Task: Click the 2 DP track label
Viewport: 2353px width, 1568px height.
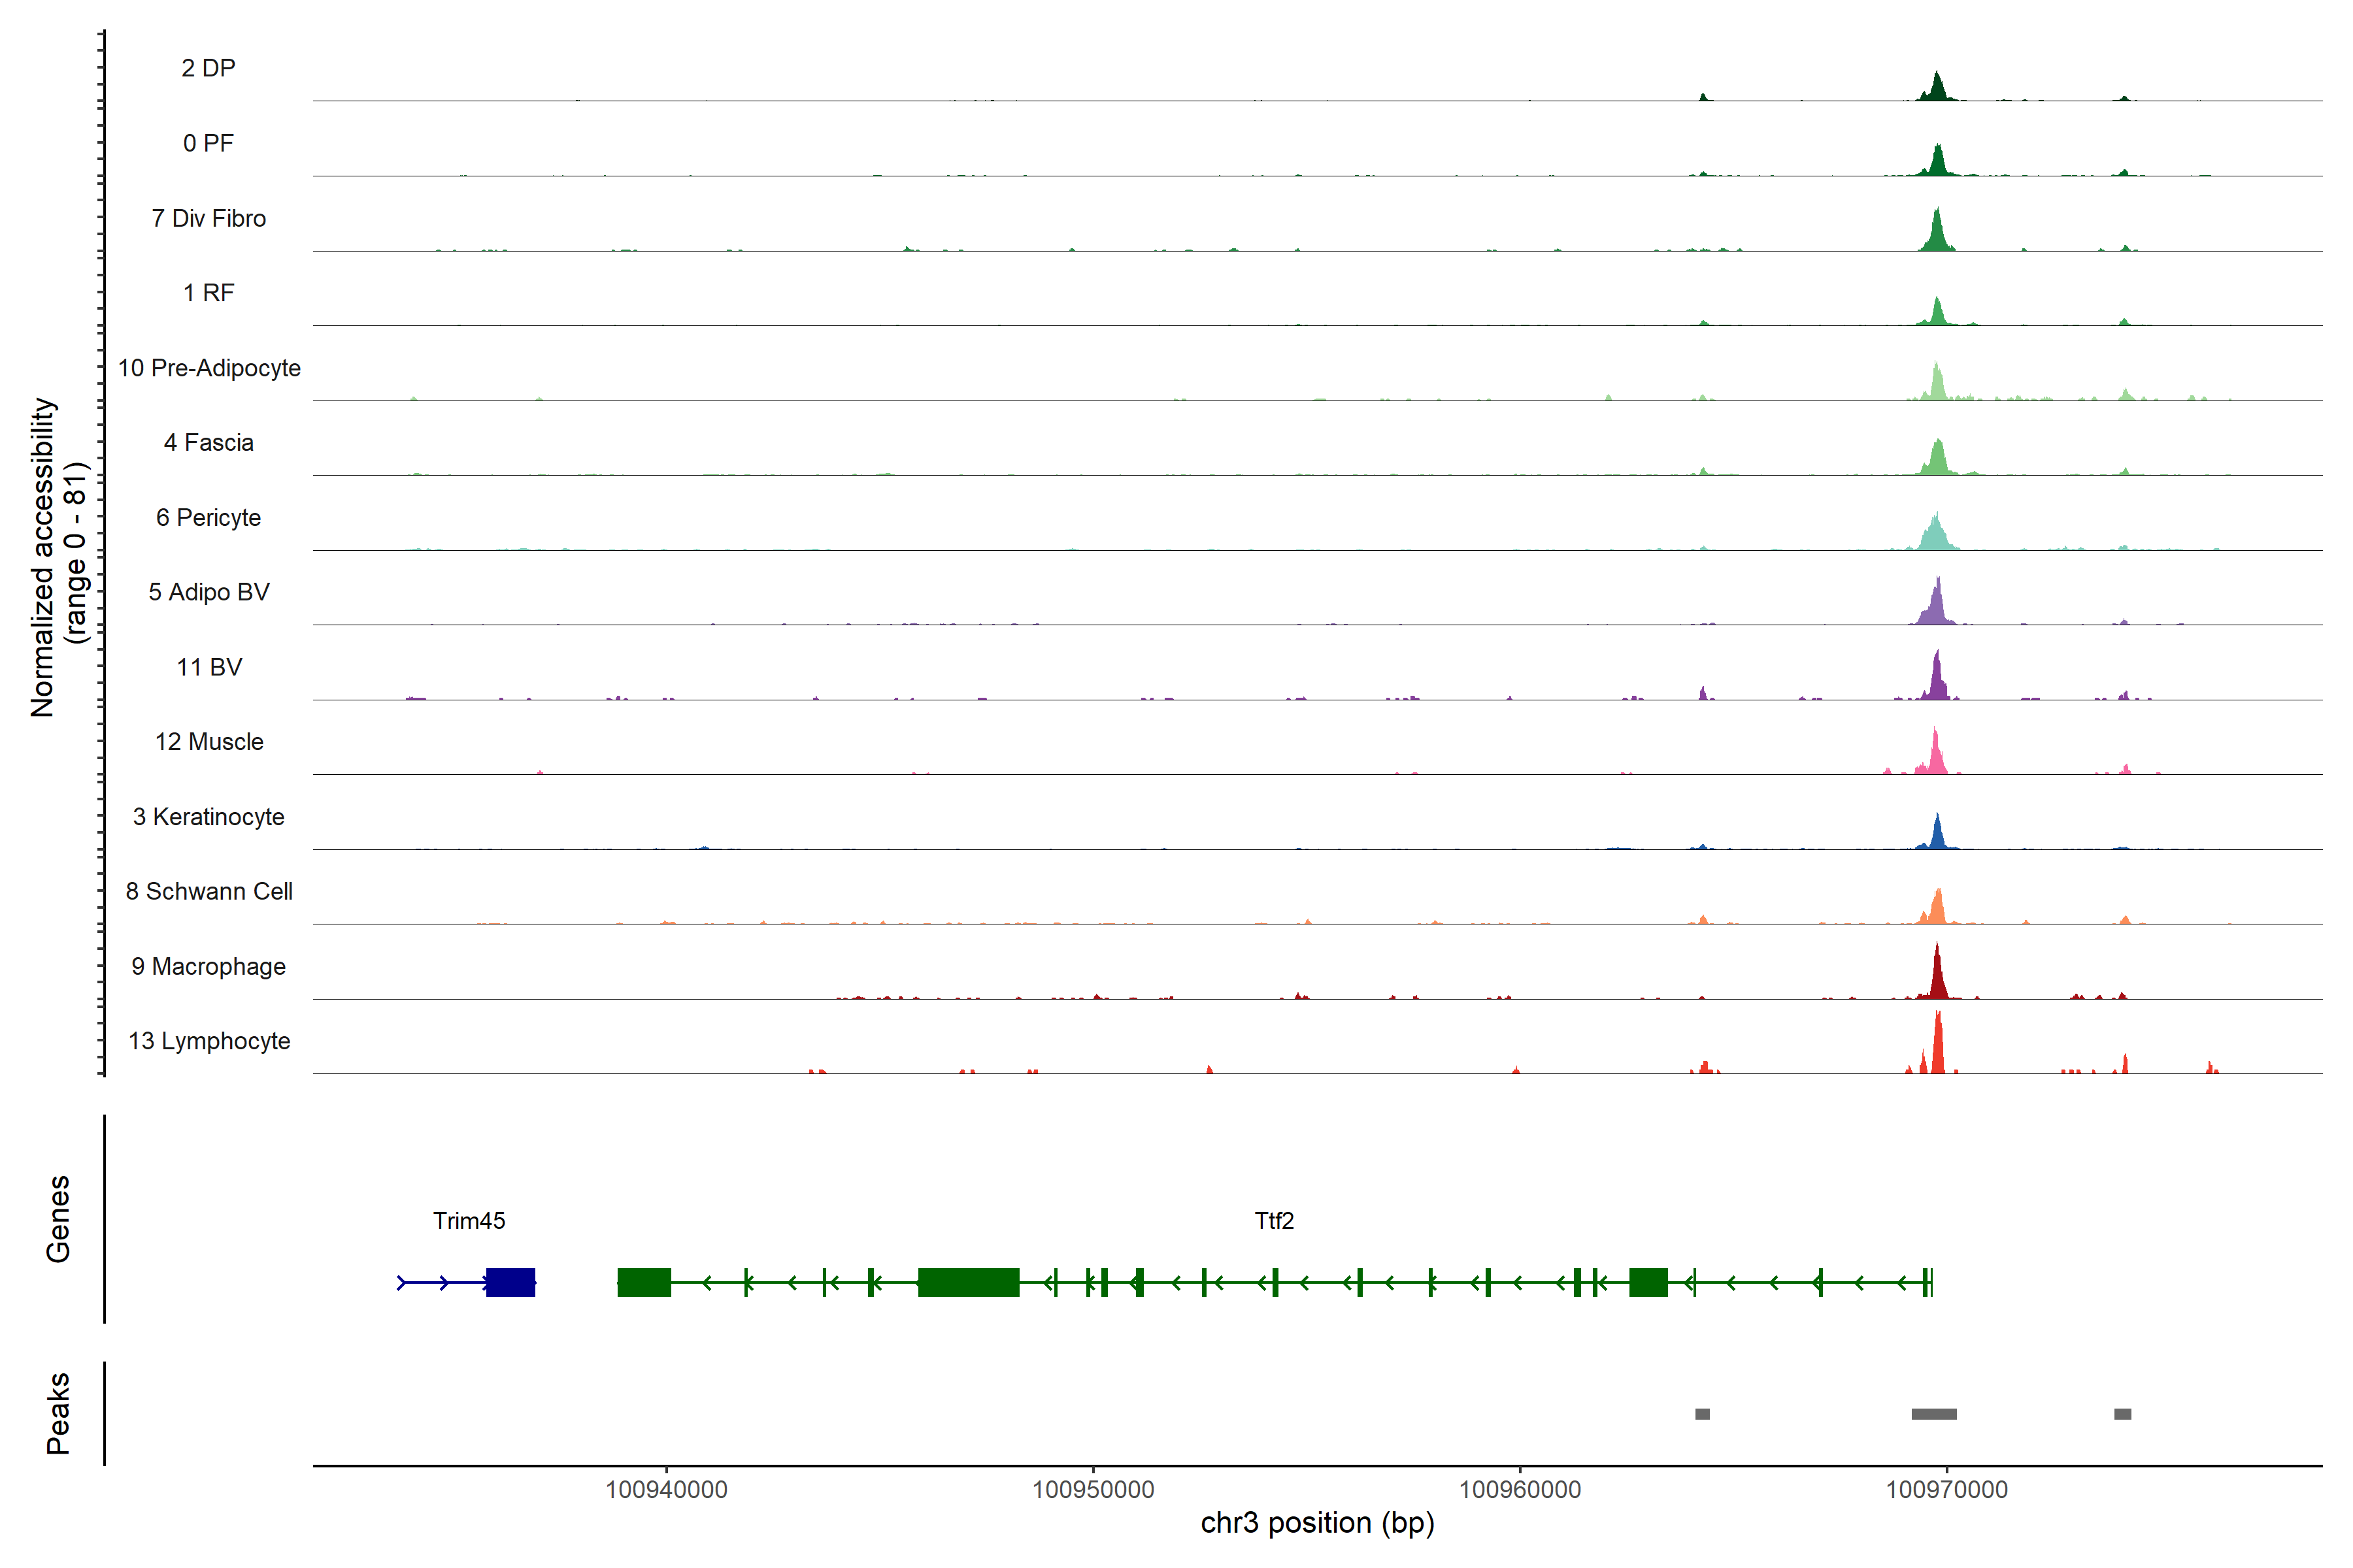Action: point(209,68)
